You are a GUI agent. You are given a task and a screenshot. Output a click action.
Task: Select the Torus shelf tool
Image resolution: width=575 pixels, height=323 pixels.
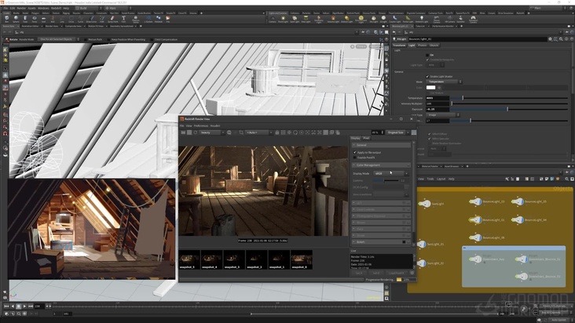[x=34, y=19]
